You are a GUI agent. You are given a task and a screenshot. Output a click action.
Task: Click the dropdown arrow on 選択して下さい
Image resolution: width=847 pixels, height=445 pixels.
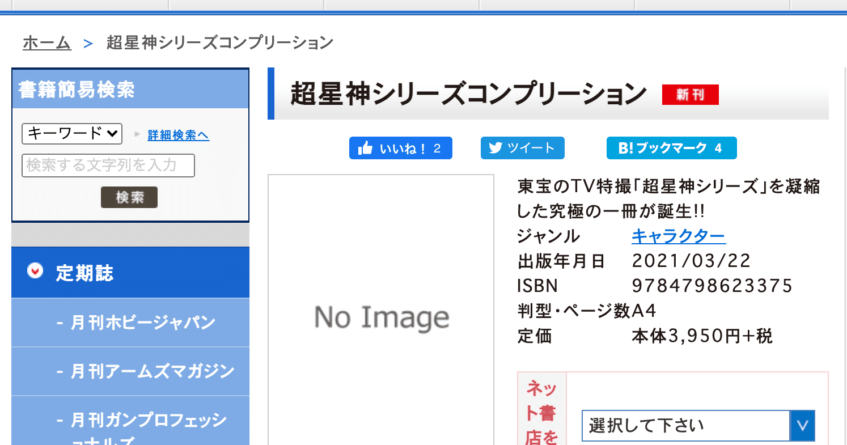(x=802, y=426)
